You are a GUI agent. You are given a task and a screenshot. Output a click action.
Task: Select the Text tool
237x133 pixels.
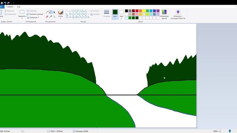(54, 12)
